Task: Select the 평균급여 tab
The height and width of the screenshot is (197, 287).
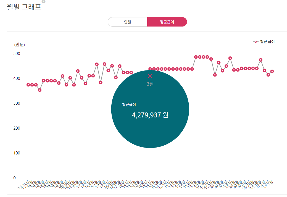Action: pos(167,22)
